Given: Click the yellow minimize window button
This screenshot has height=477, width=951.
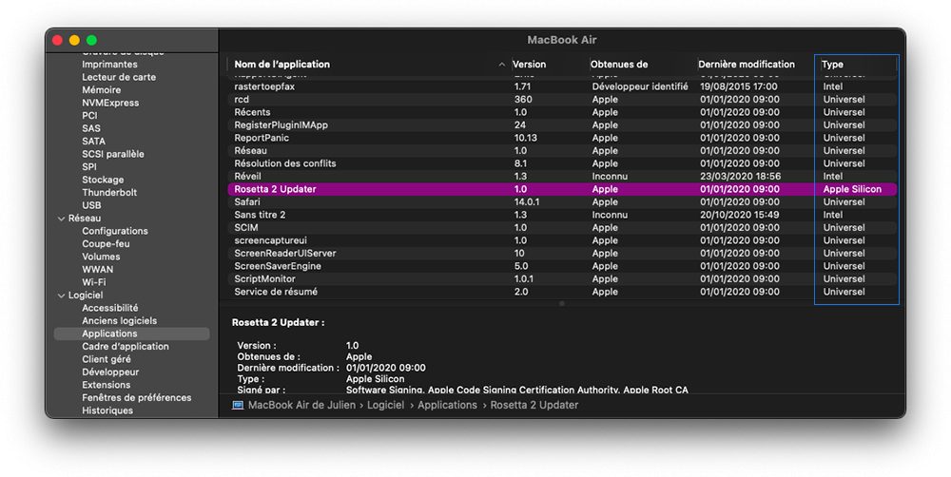Looking at the screenshot, I should tap(74, 40).
